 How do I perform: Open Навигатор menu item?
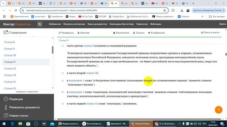[x=142, y=24]
